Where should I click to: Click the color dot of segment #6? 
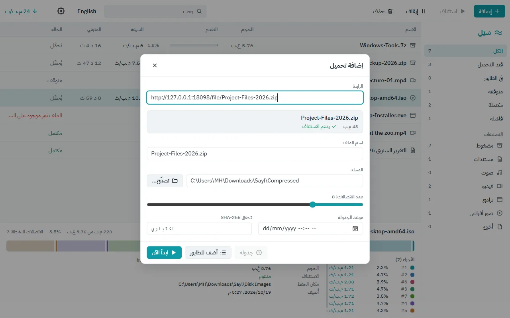(412, 282)
